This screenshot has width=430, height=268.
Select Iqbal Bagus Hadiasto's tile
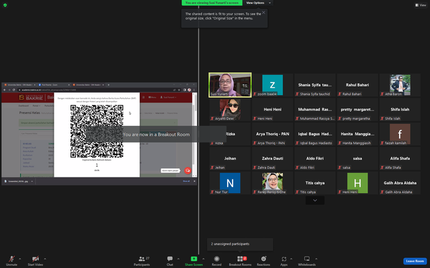coord(315,134)
